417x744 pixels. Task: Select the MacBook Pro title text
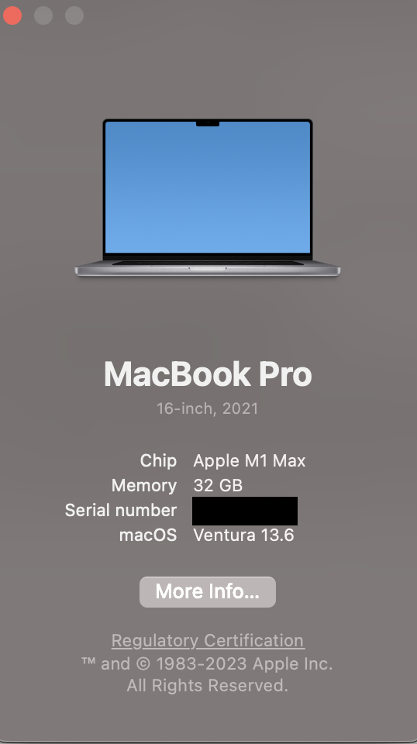coord(208,374)
